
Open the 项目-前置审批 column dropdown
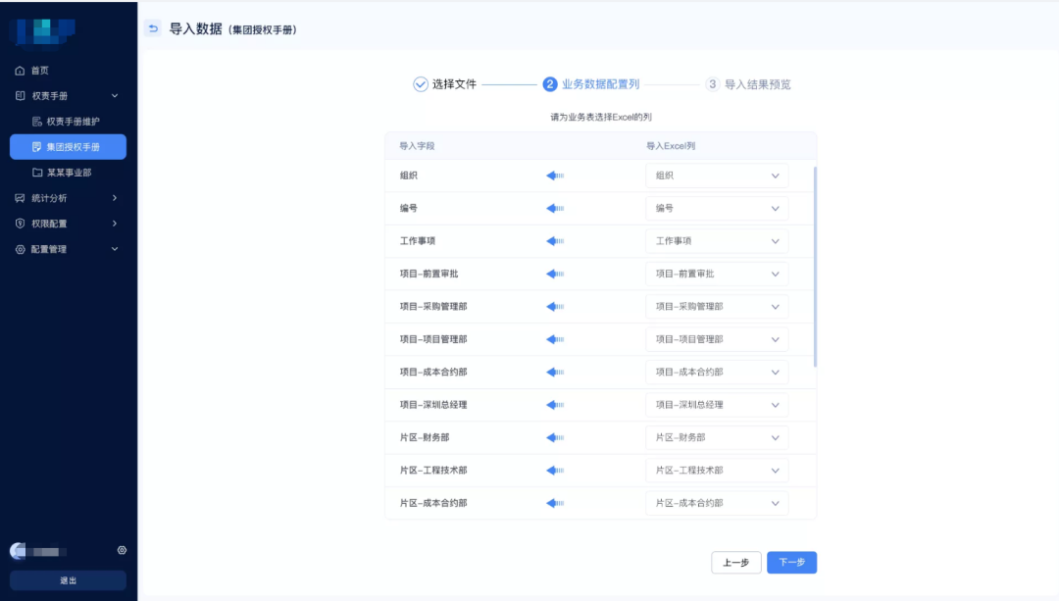pos(716,275)
